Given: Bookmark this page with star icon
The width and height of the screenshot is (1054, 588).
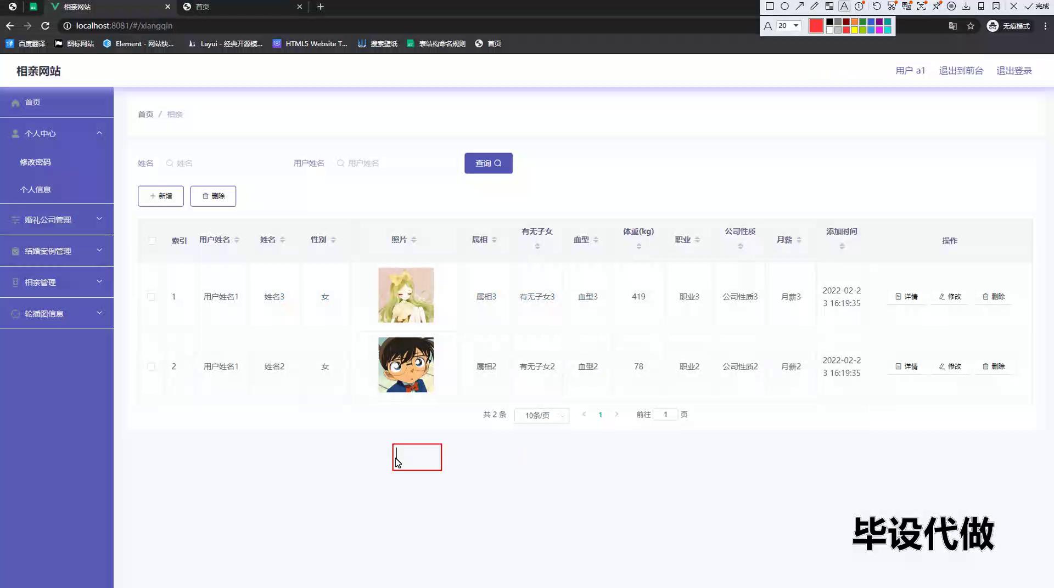Looking at the screenshot, I should (971, 26).
